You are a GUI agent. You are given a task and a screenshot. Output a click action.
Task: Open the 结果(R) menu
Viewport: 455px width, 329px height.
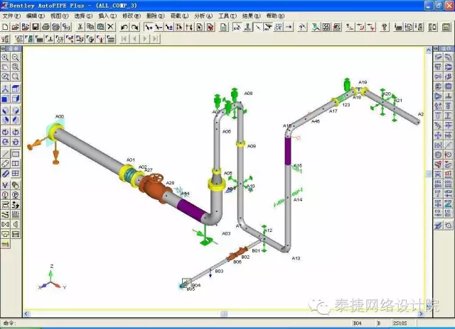click(x=250, y=15)
